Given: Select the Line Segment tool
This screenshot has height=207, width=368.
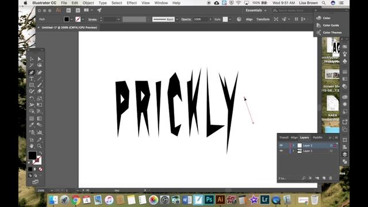Looking at the screenshot, I should tap(39, 79).
